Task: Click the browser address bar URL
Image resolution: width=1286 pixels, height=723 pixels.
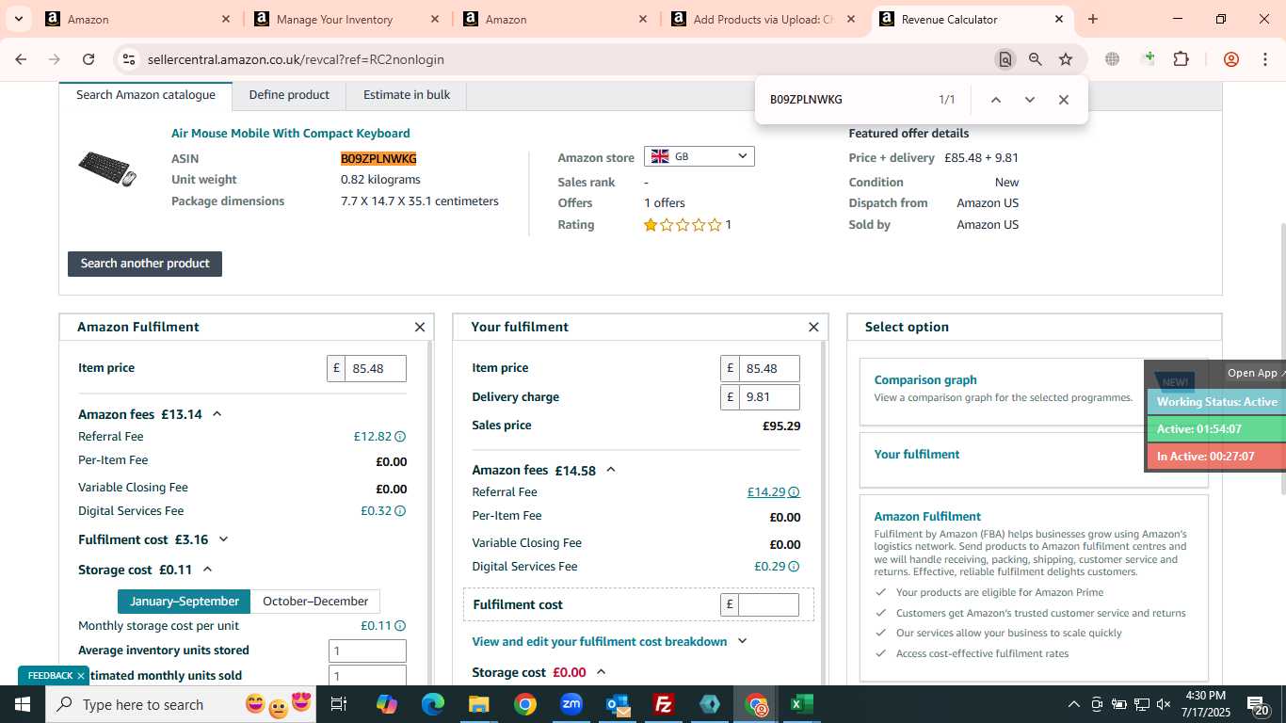Action: point(296,59)
